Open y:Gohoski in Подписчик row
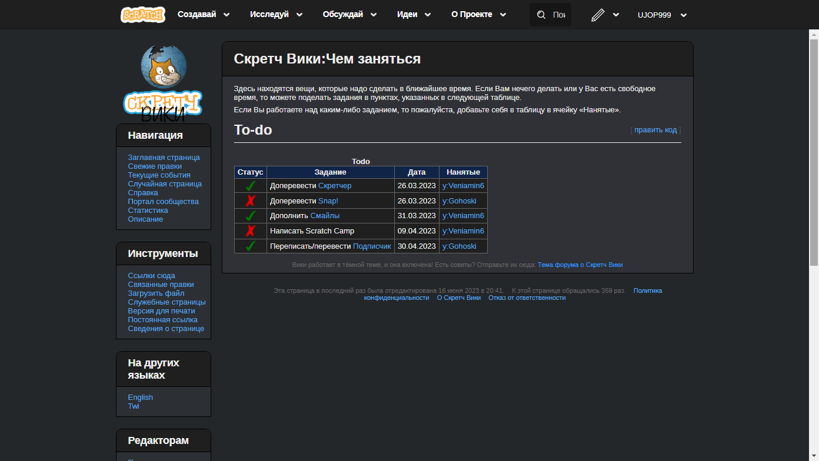819x461 pixels. point(460,246)
